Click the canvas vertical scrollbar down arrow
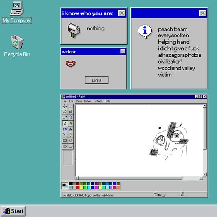The width and height of the screenshot is (217, 217). 205,174
